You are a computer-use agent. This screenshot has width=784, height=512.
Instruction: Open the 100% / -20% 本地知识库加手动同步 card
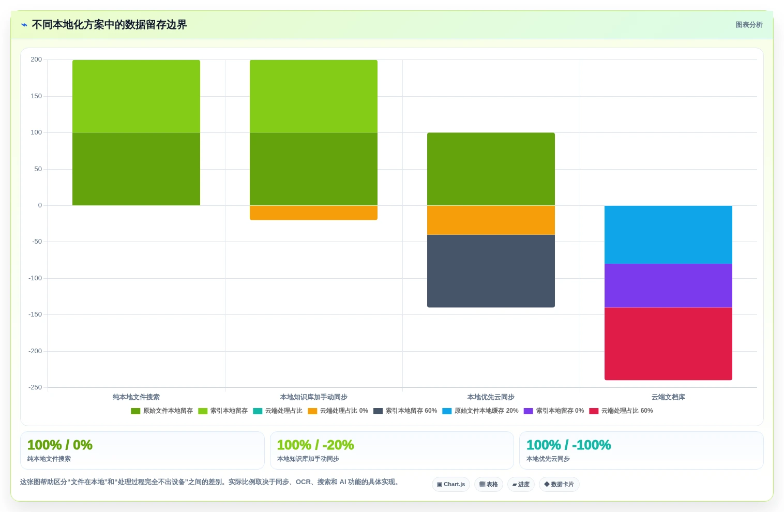click(x=392, y=450)
